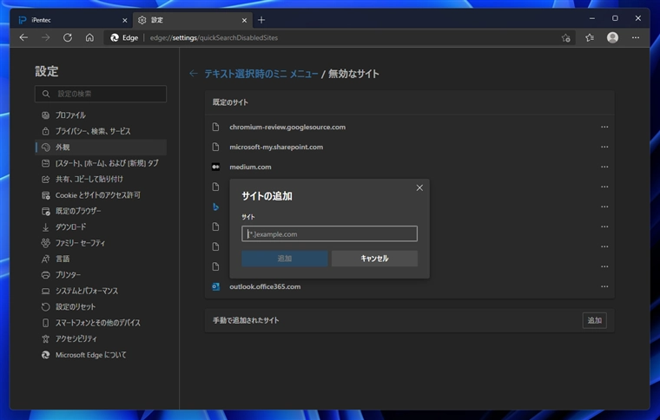Open プリンター settings

[101, 275]
